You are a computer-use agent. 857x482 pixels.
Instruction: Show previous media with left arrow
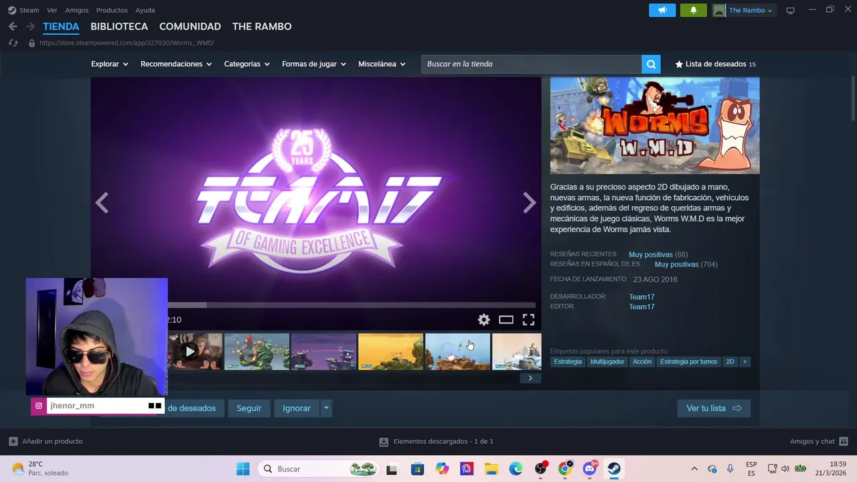coord(102,203)
